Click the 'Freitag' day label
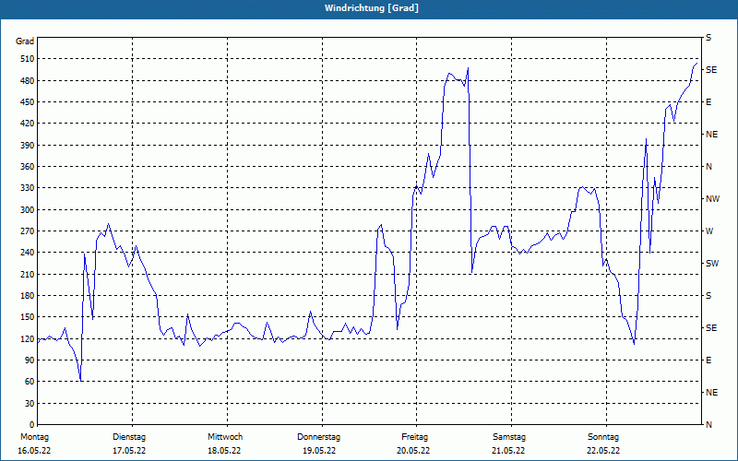Viewport: 738px width, 461px height. point(414,437)
